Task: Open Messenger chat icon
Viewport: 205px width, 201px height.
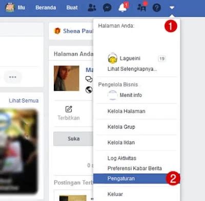Action: pos(107,8)
